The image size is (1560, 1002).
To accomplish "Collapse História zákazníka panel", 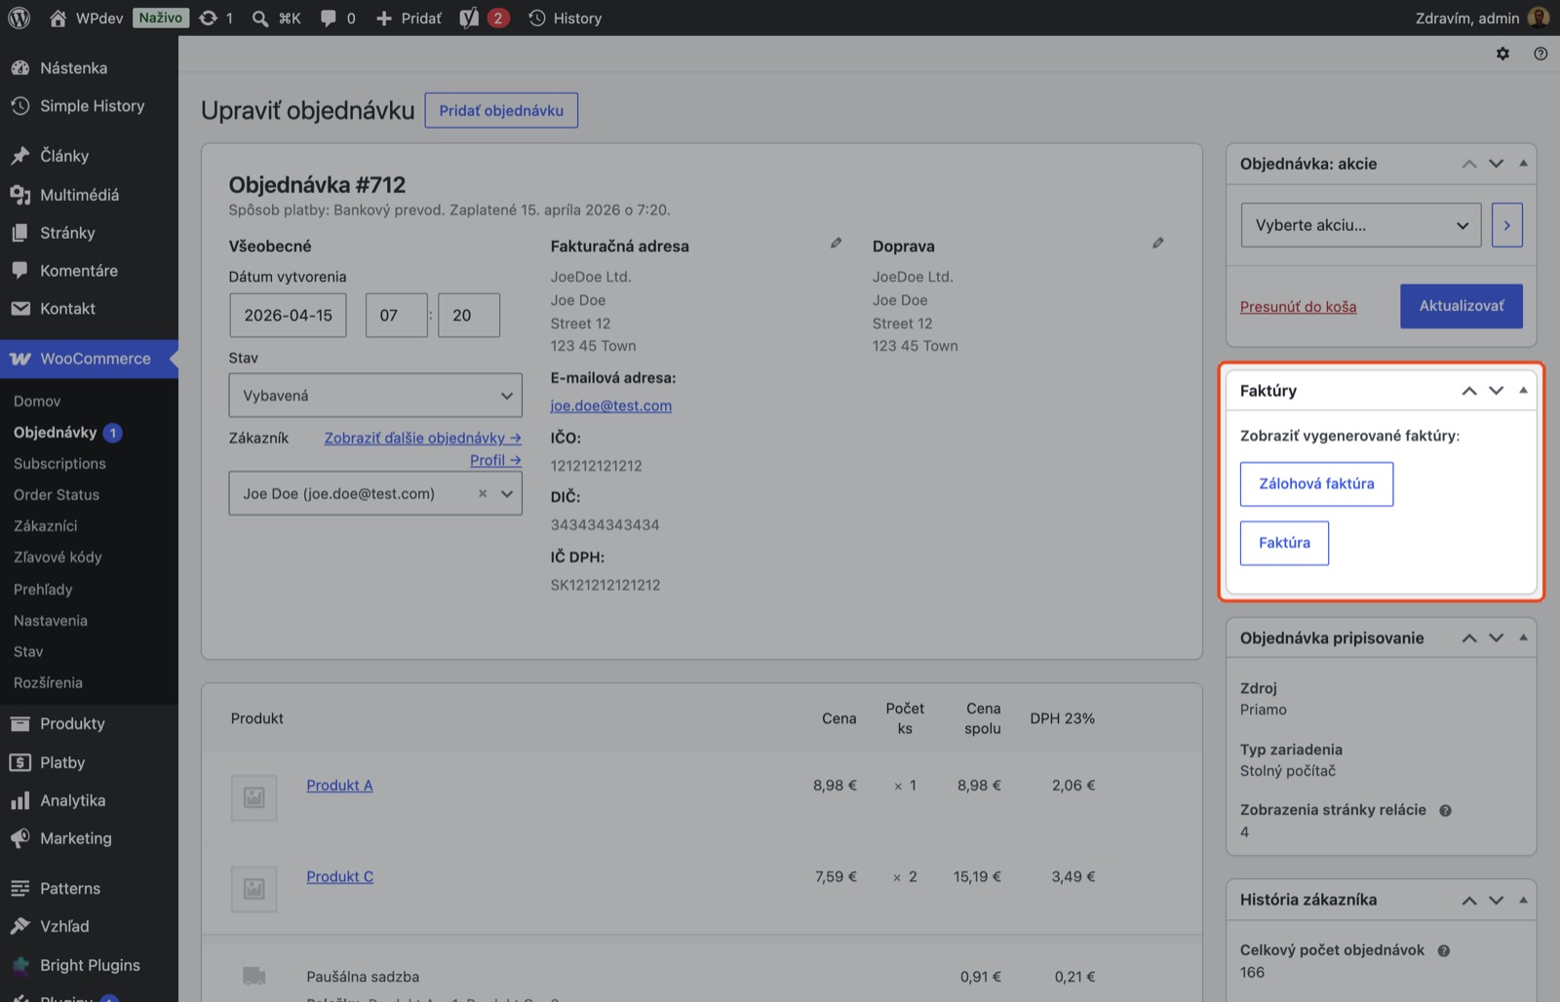I will (x=1523, y=900).
